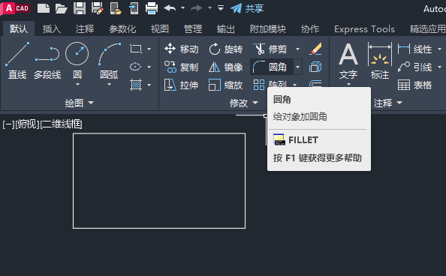
Task: Select the 文字 text tool
Action: pos(348,61)
